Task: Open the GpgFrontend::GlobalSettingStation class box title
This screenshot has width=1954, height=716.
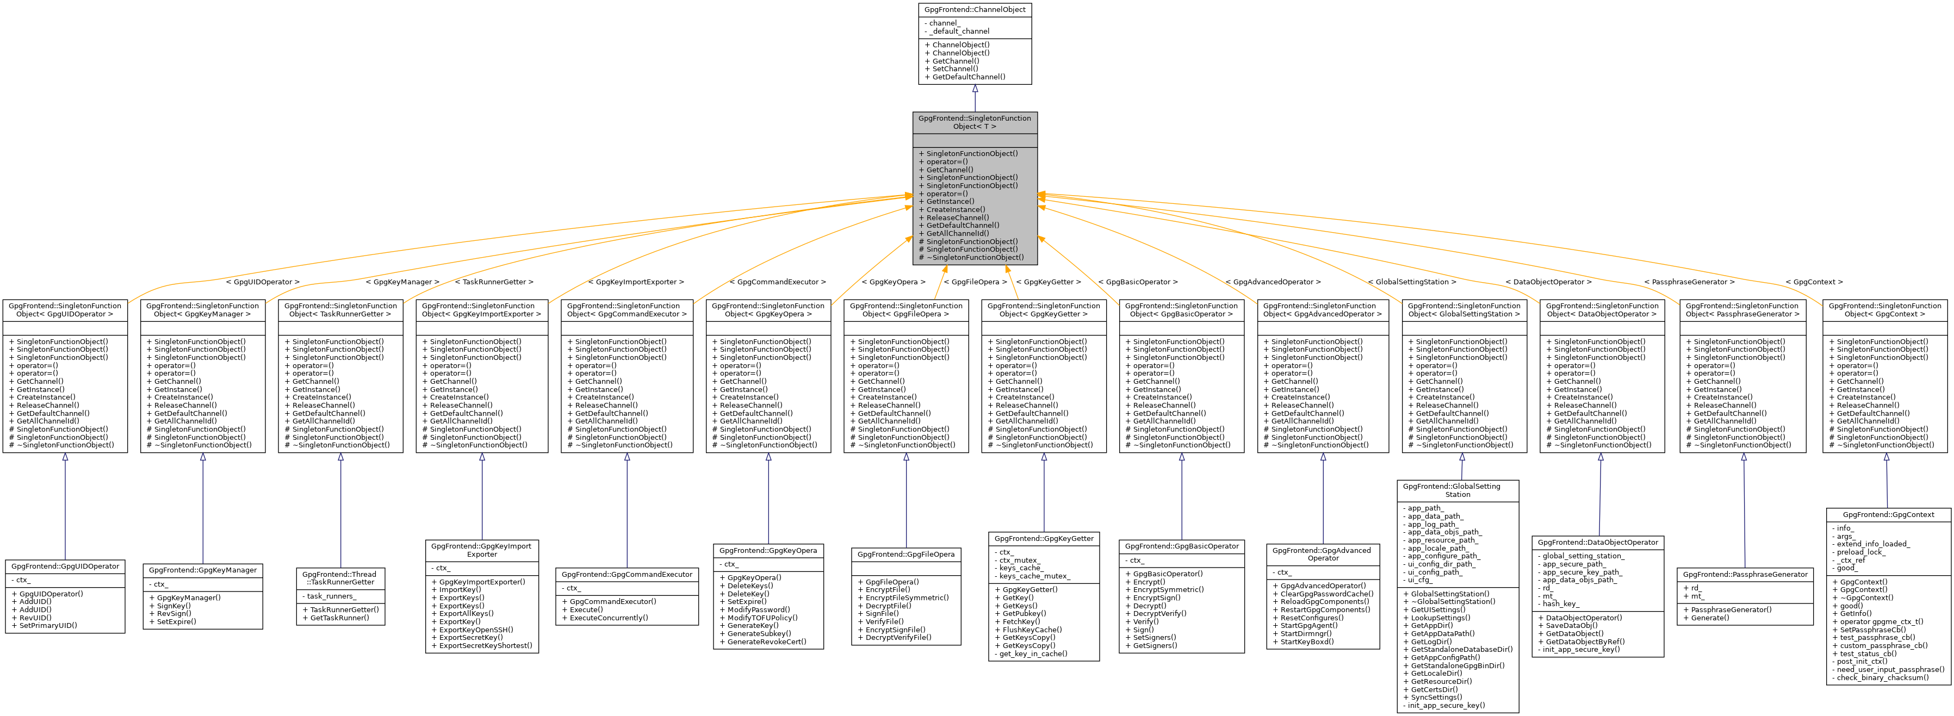Action: pyautogui.click(x=1458, y=491)
